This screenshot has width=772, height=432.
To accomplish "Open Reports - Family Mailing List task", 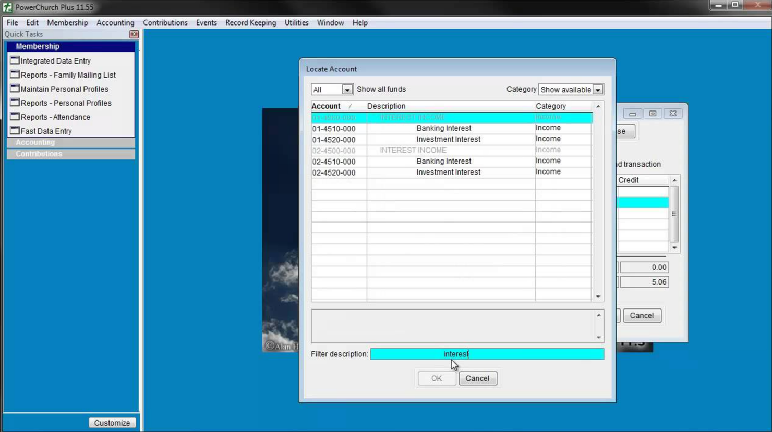I will [x=68, y=75].
